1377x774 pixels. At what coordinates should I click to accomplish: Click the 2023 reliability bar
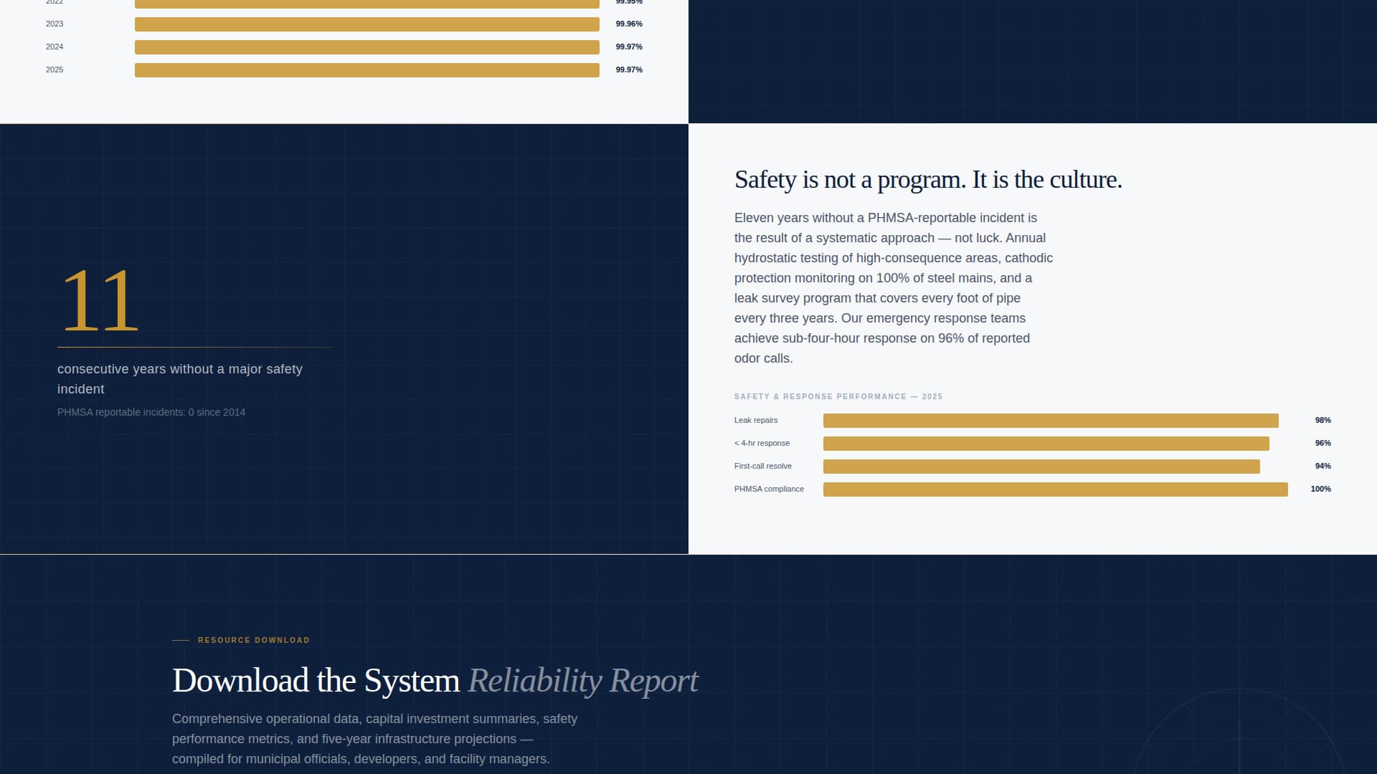tap(367, 24)
